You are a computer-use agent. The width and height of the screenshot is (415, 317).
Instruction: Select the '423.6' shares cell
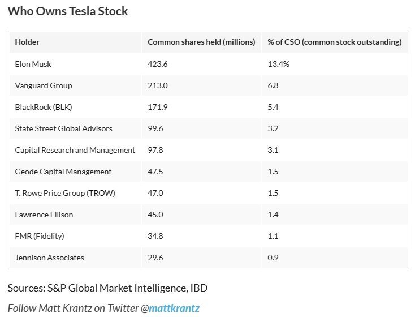coord(201,64)
